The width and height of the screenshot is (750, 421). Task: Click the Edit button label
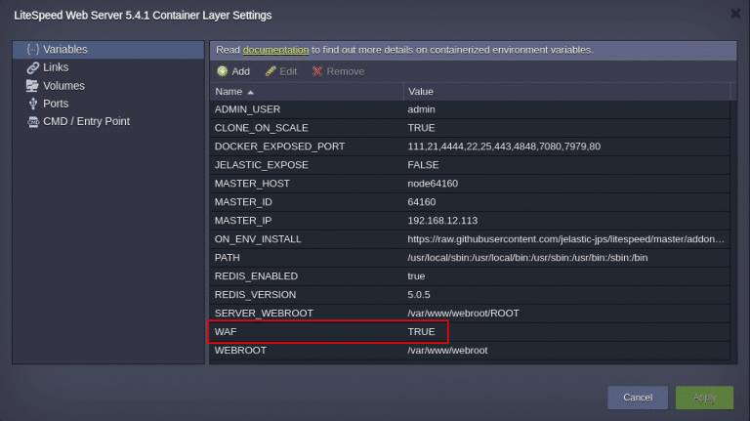288,71
